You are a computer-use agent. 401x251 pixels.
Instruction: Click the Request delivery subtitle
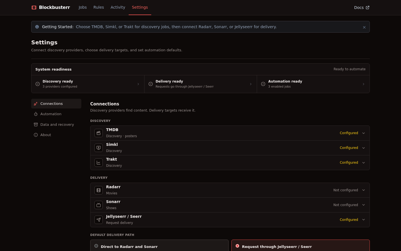119,223
